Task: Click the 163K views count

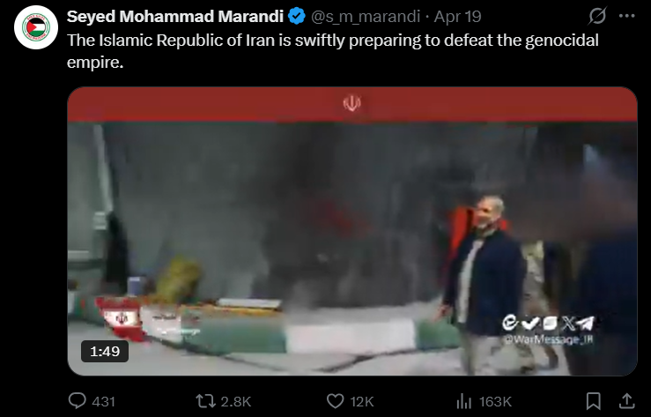Action: pos(495,402)
